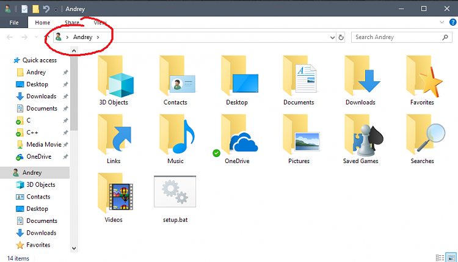The image size is (458, 262).
Task: Open the File menu
Action: click(x=14, y=23)
